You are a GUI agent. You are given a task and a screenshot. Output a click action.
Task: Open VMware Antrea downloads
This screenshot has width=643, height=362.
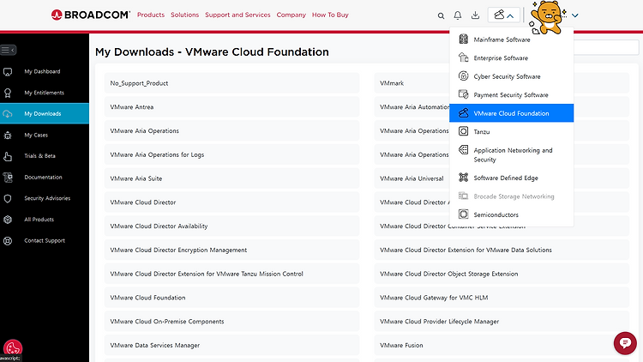pos(231,106)
